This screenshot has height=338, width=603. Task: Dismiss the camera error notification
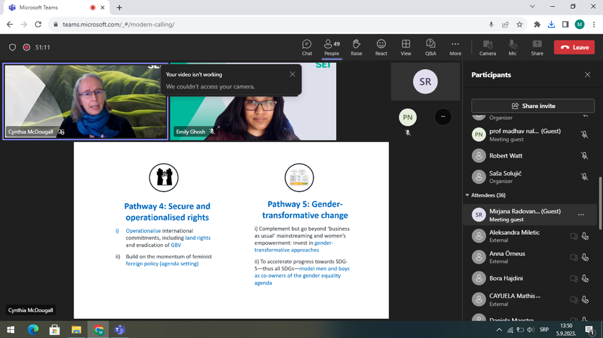click(x=292, y=74)
